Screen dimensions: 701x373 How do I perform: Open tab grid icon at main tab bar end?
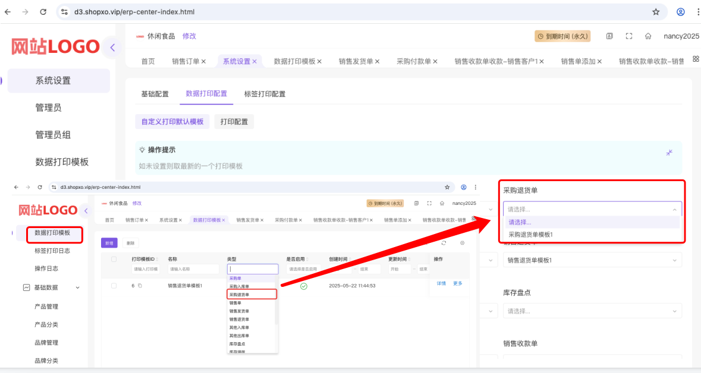coord(696,59)
